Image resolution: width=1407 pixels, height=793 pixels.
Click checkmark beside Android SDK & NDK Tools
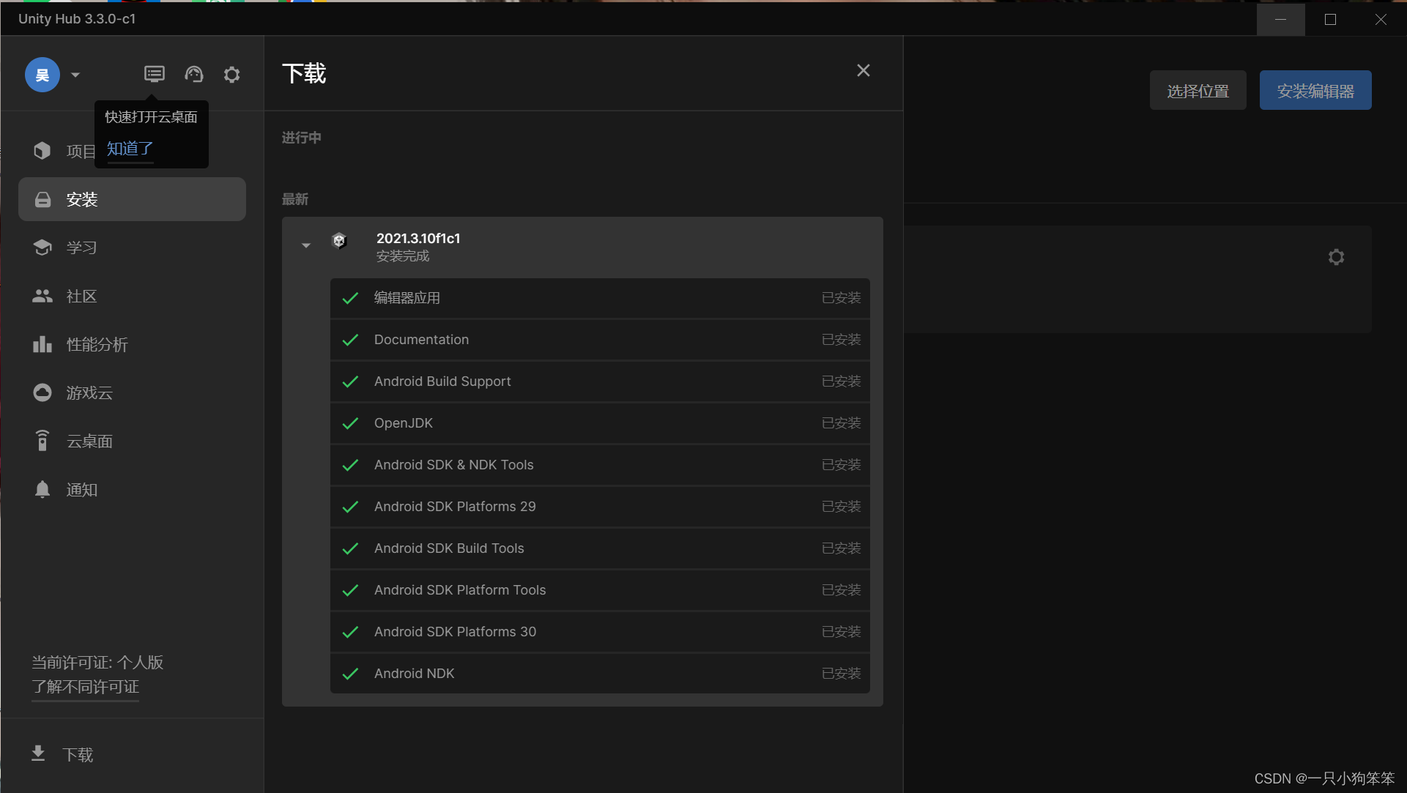[x=350, y=465]
